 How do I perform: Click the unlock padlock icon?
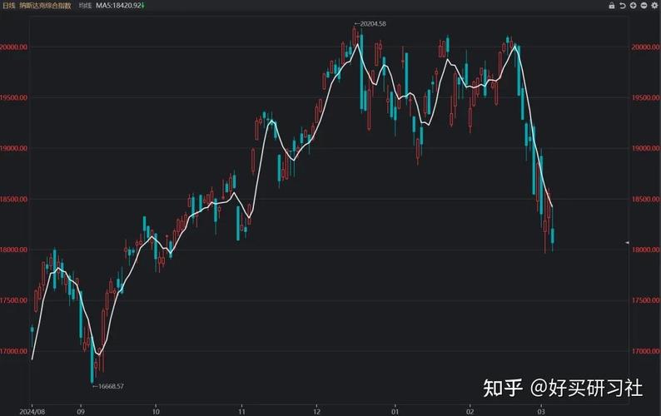click(x=611, y=6)
